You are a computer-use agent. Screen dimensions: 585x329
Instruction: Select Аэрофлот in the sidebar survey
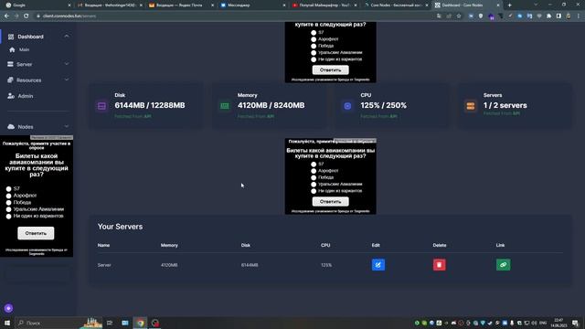point(8,196)
